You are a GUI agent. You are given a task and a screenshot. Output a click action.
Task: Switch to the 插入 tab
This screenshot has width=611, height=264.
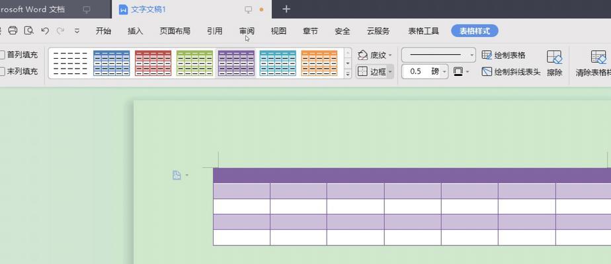(135, 31)
